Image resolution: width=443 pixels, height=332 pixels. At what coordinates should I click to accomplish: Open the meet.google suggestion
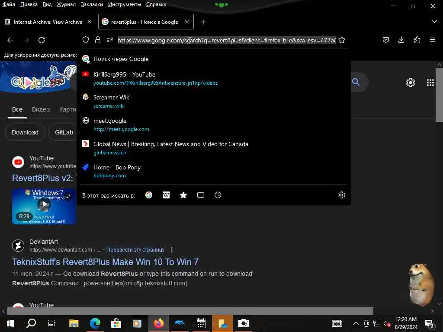click(214, 125)
